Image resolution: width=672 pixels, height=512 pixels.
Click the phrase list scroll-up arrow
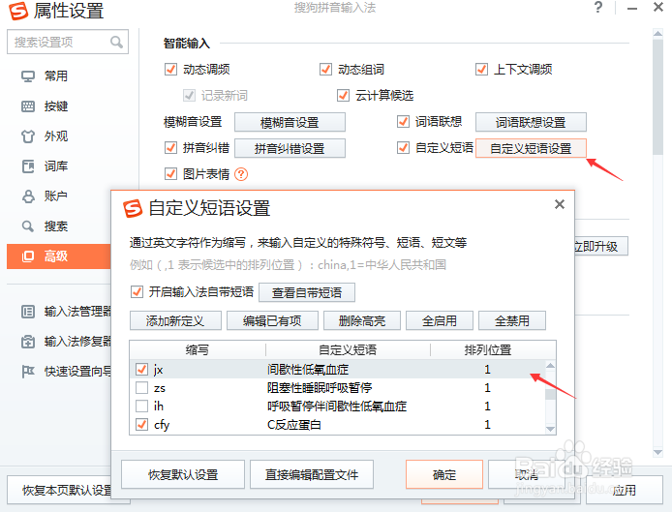pos(550,366)
